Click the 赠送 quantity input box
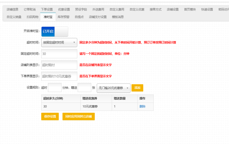 coord(84,88)
